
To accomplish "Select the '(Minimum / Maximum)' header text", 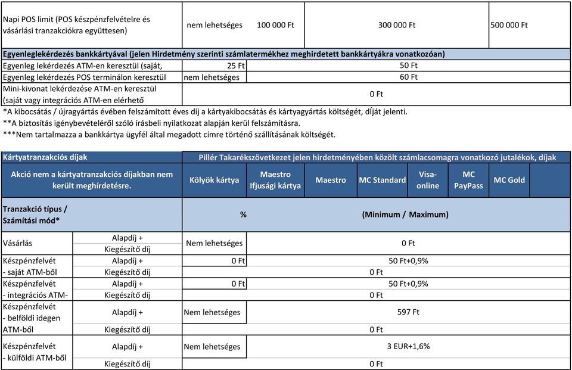I will point(405,214).
